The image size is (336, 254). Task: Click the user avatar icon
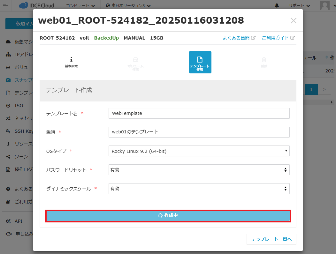coord(325,5)
